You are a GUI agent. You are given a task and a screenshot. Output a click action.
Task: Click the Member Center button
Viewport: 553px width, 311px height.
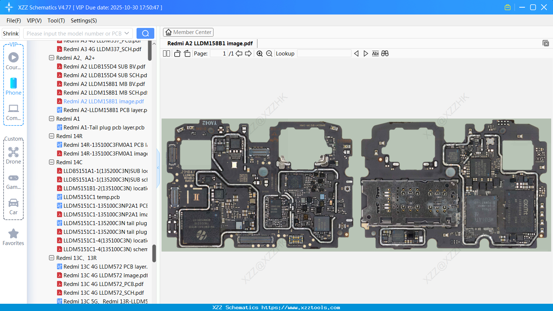click(x=188, y=32)
